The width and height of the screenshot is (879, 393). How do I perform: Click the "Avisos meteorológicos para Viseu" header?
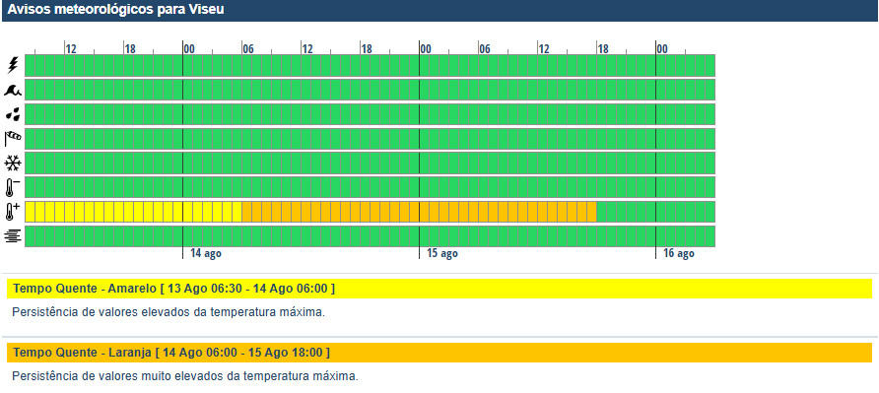115,10
